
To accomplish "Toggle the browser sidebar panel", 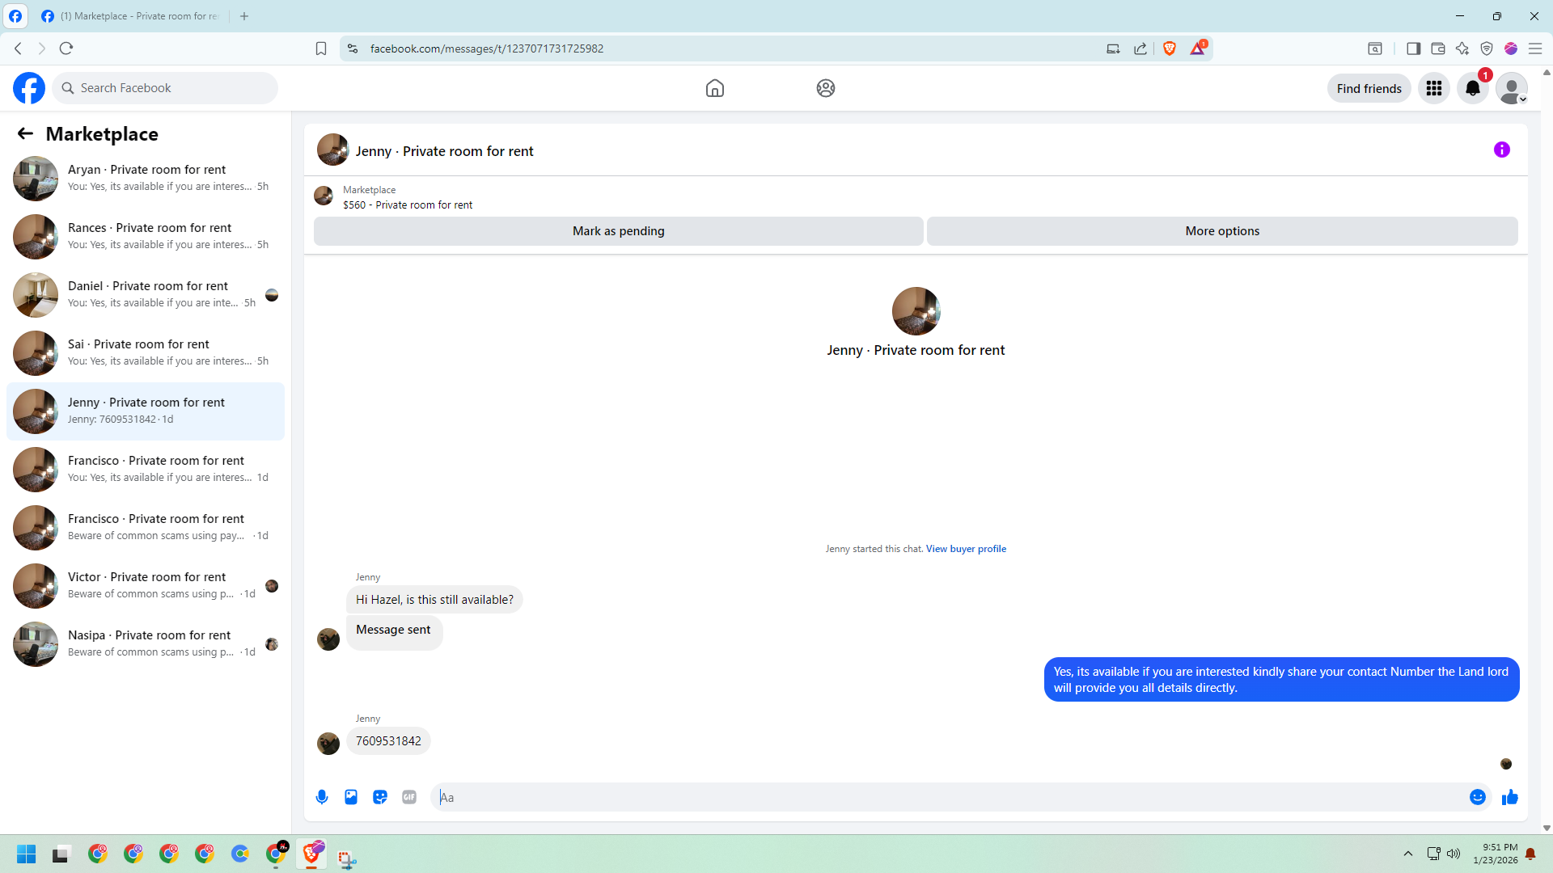I will (x=1413, y=48).
